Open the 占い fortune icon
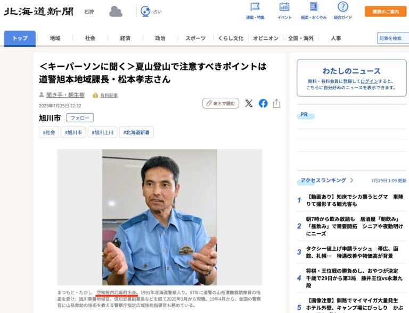Image resolution: width=409 pixels, height=313 pixels. (145, 12)
